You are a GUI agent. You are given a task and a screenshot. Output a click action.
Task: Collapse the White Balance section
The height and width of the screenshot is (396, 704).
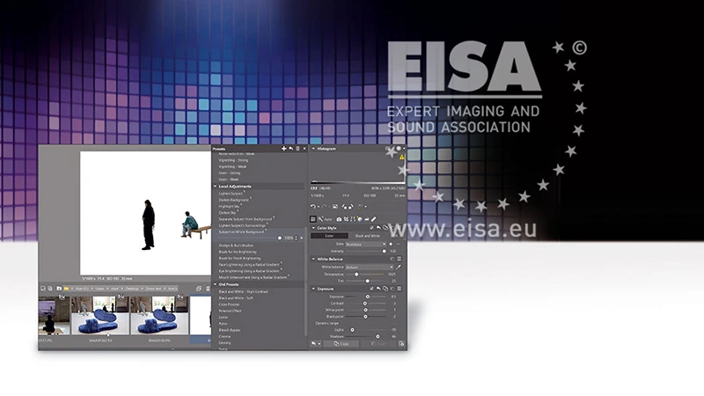[x=313, y=259]
